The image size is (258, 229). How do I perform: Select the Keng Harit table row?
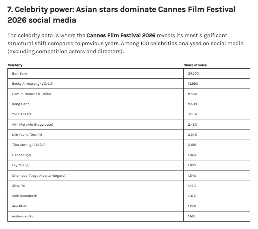(129, 104)
